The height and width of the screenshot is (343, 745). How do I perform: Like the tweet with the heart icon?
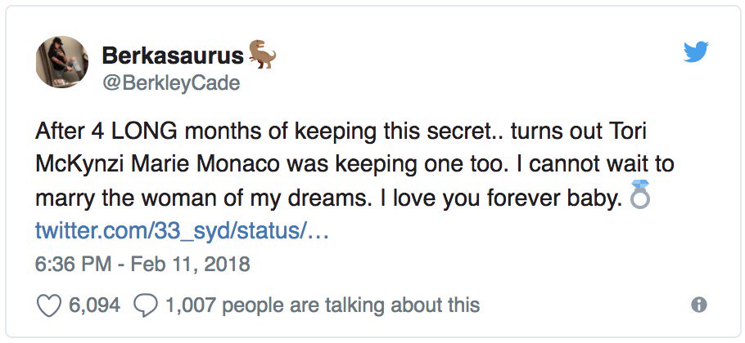(x=51, y=305)
